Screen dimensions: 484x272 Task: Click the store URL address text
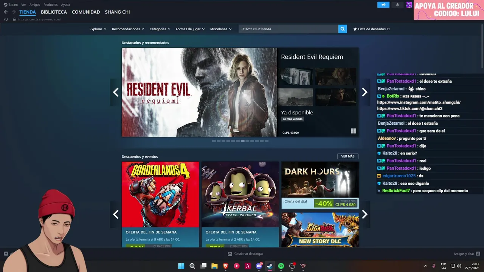39,19
